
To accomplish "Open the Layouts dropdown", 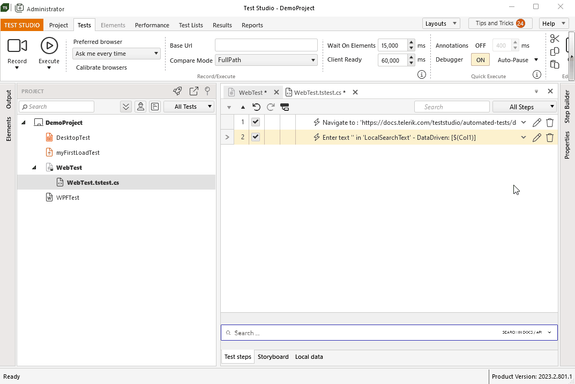I will [441, 24].
